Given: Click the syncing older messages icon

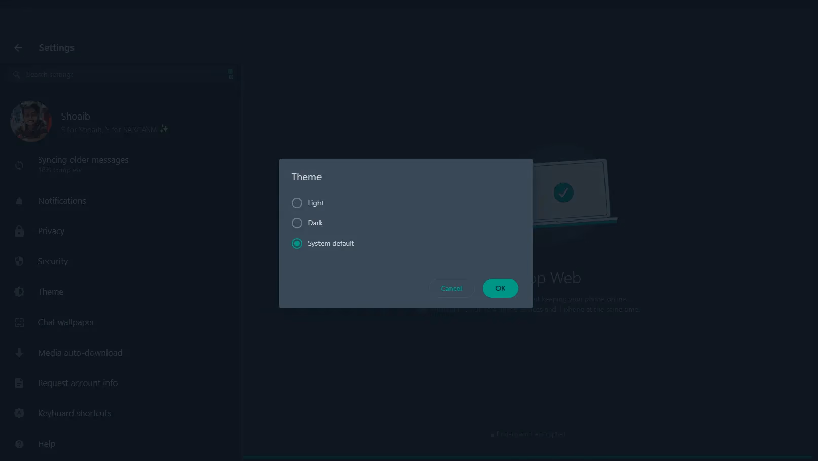Looking at the screenshot, I should [x=19, y=165].
